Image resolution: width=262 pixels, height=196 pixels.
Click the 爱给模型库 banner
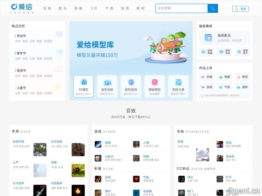(x=131, y=47)
